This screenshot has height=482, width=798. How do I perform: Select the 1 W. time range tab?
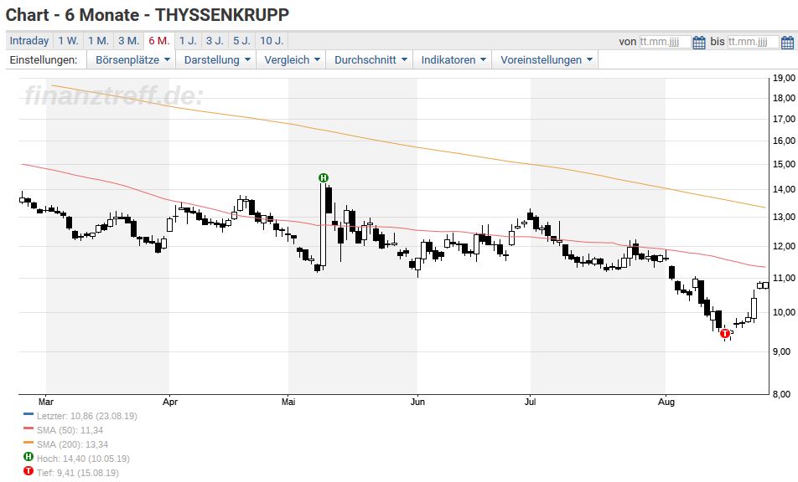click(68, 41)
